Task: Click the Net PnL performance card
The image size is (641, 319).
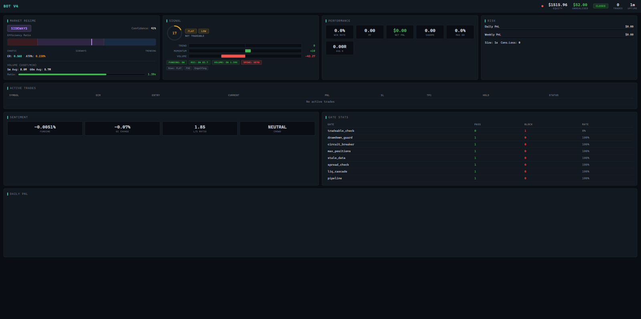Action: 400,32
